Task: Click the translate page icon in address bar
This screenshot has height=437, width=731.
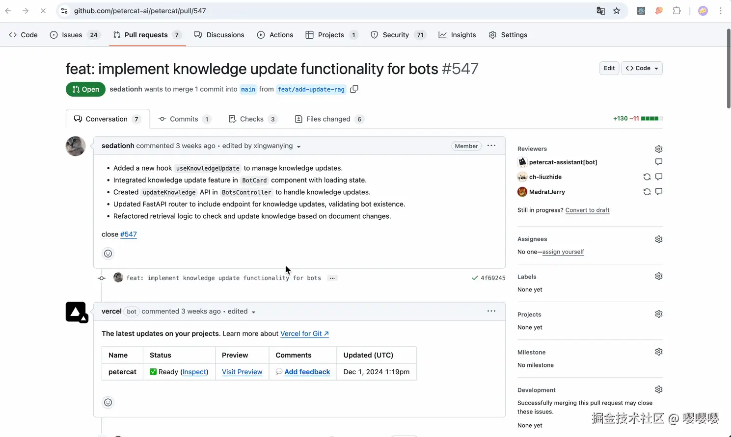Action: click(601, 11)
